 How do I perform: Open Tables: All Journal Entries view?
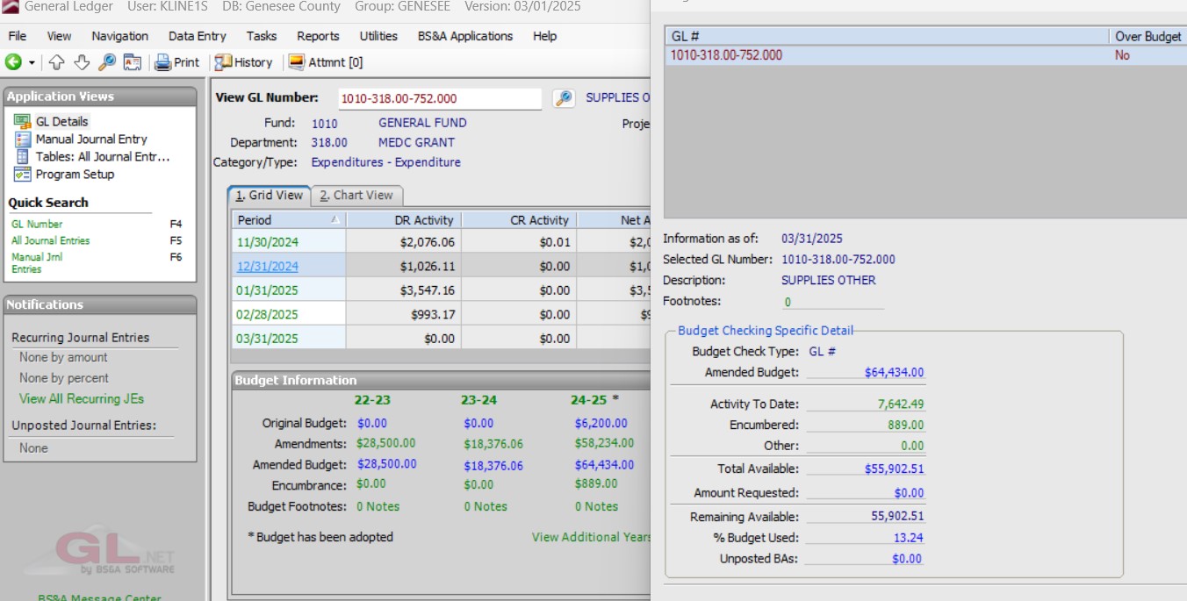[102, 157]
